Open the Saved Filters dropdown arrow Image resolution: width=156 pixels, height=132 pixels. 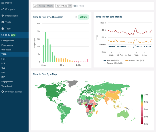(x=70, y=6)
